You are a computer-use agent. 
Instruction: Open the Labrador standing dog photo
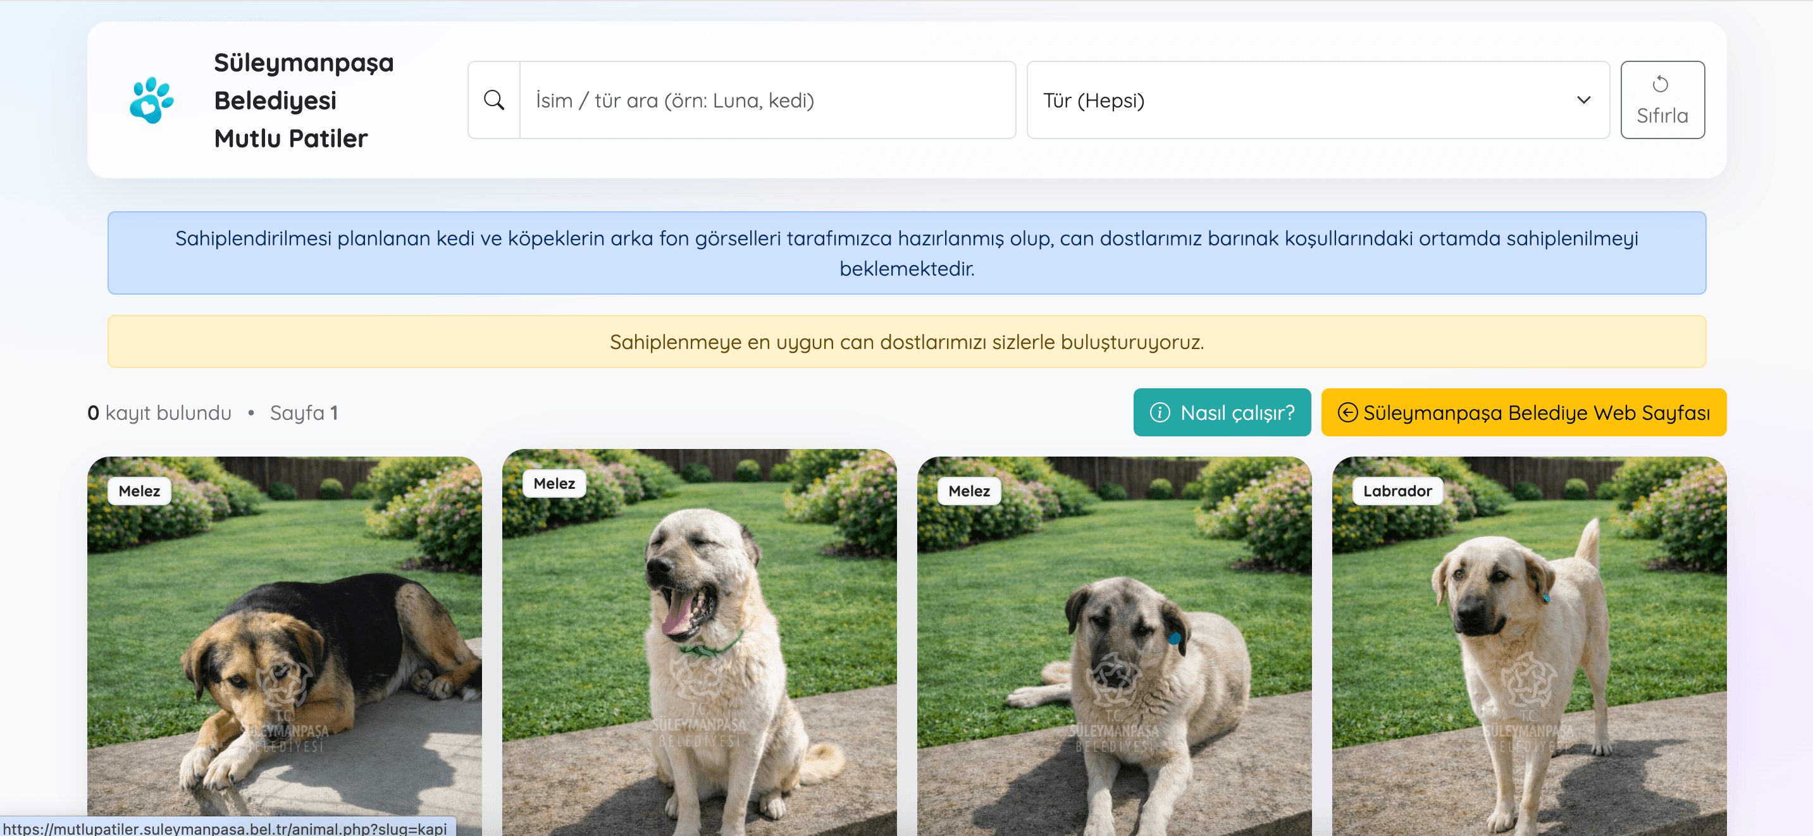coord(1529,646)
